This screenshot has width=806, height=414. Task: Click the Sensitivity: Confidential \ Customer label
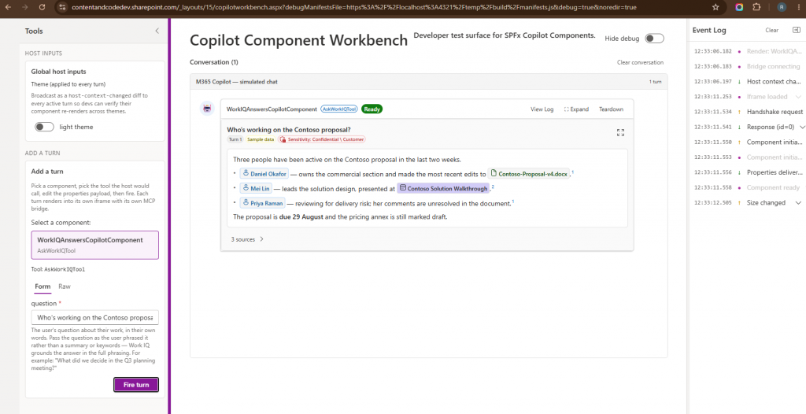click(x=322, y=139)
